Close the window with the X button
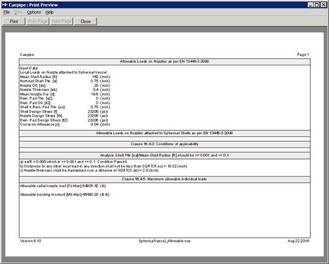Viewport: 329px width, 264px height. coord(323,5)
